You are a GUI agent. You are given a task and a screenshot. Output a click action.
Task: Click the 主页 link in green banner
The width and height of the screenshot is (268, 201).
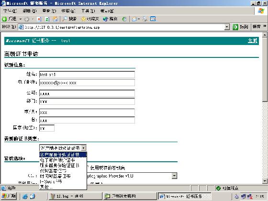click(253, 41)
